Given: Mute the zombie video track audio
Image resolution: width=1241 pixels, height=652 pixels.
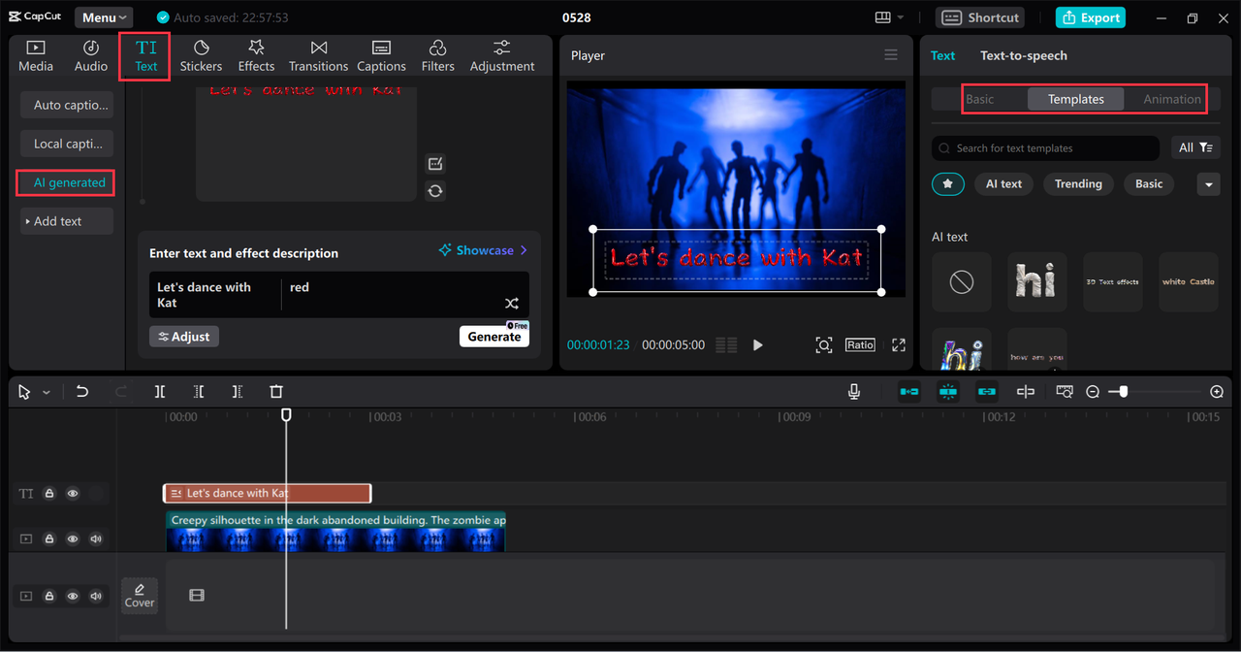Looking at the screenshot, I should coord(96,539).
